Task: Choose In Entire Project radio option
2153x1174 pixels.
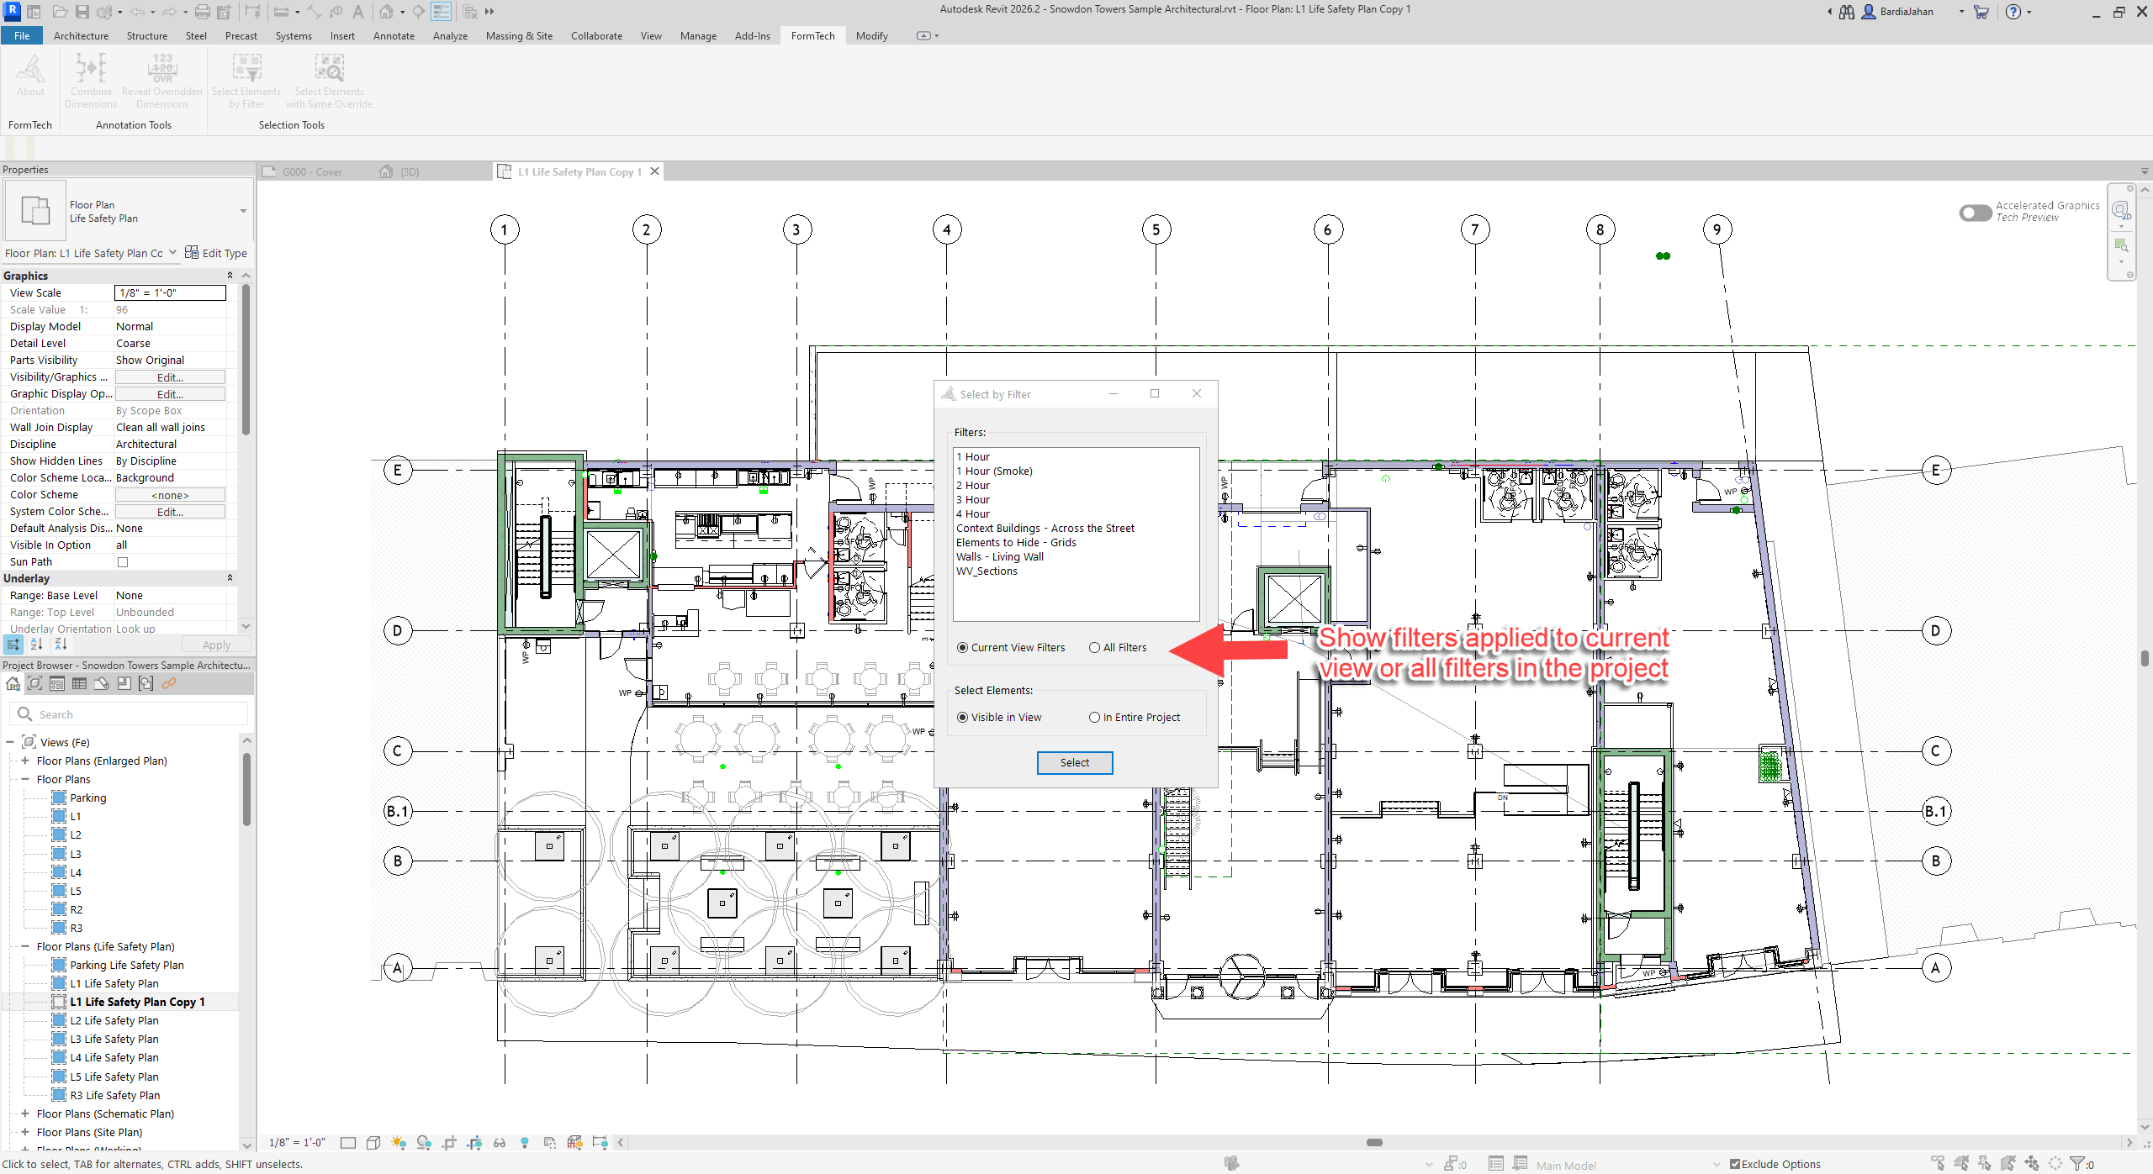Action: (x=1094, y=717)
